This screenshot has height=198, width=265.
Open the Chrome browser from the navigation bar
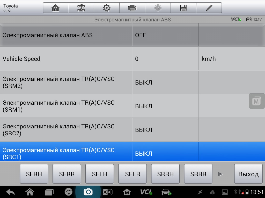(68, 192)
